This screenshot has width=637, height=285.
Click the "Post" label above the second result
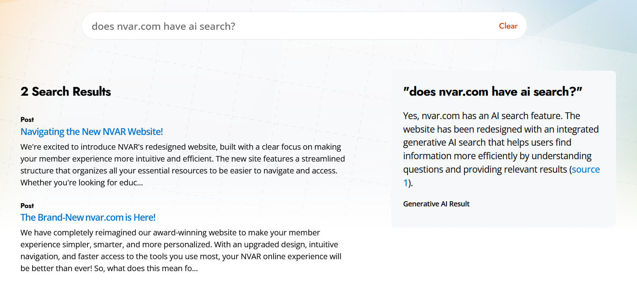click(x=27, y=206)
